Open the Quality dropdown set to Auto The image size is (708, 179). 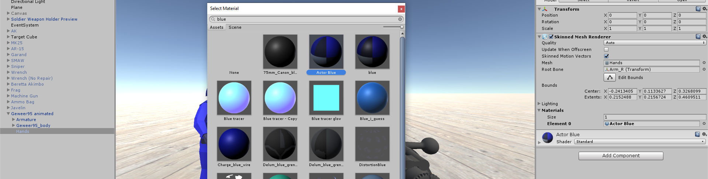coord(655,43)
